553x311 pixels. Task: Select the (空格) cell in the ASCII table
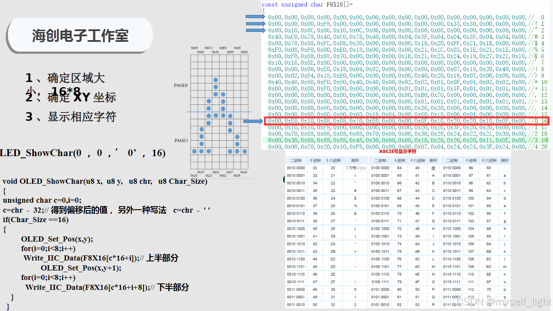click(x=356, y=167)
